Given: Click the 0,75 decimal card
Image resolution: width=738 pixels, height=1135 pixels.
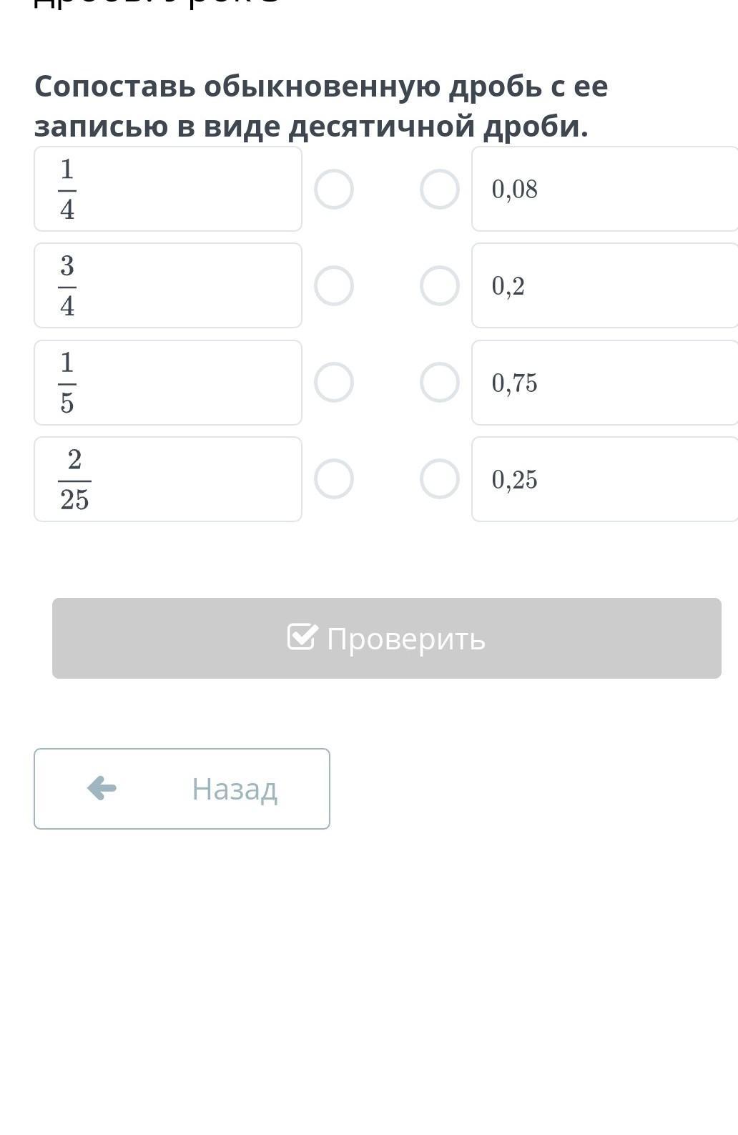Looking at the screenshot, I should pyautogui.click(x=604, y=383).
